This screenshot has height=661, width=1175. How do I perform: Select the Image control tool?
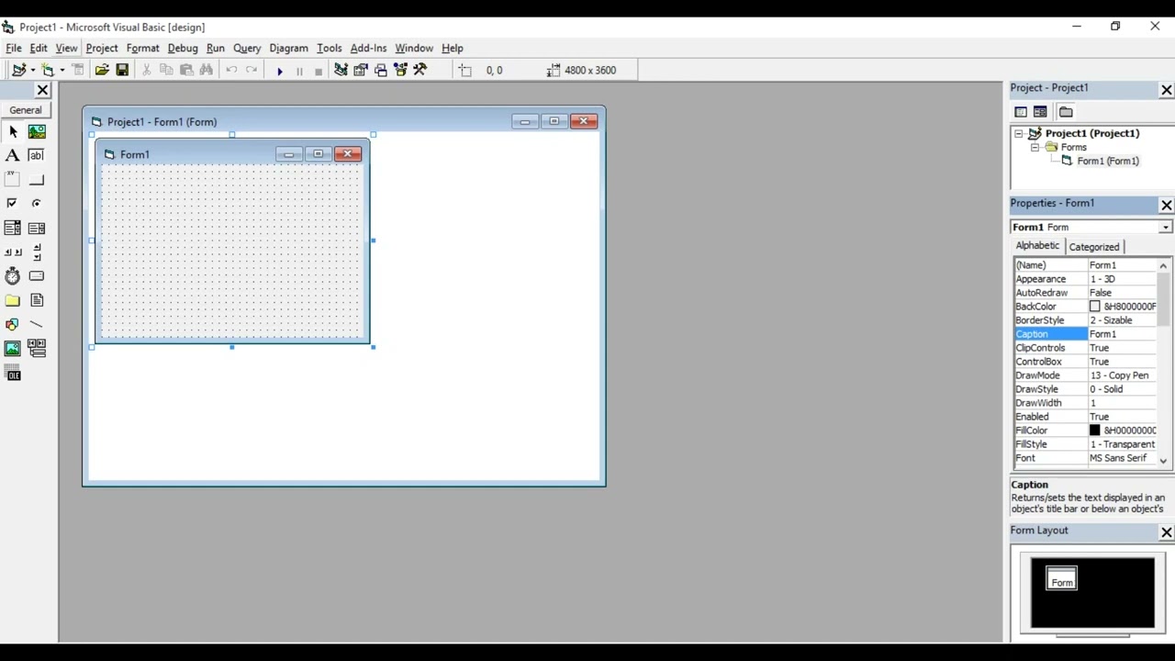(13, 349)
